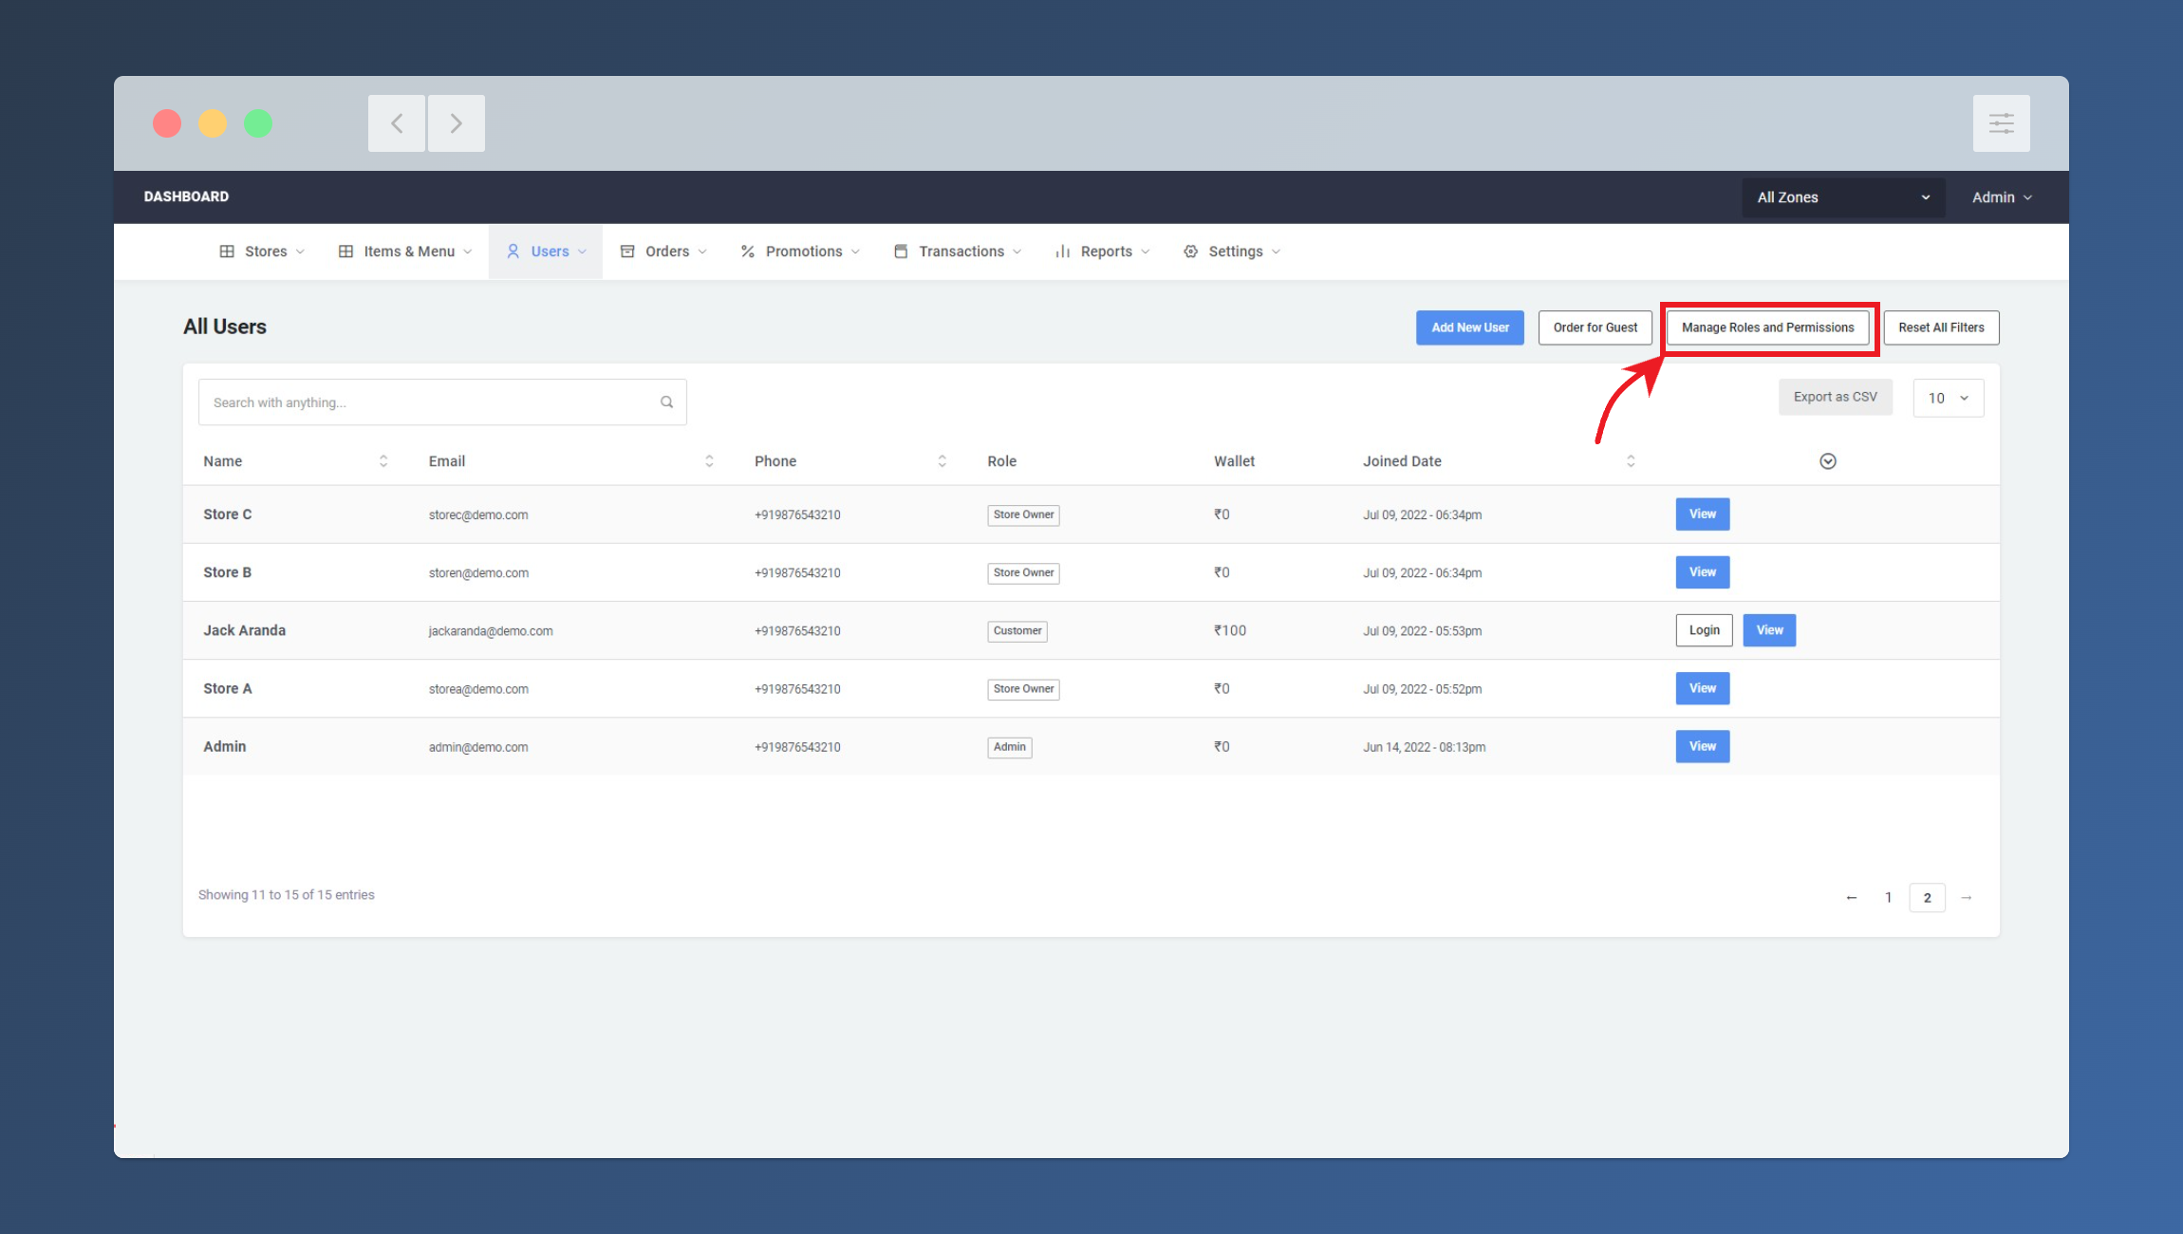The width and height of the screenshot is (2183, 1234).
Task: View the Store B user
Action: pyautogui.click(x=1703, y=572)
